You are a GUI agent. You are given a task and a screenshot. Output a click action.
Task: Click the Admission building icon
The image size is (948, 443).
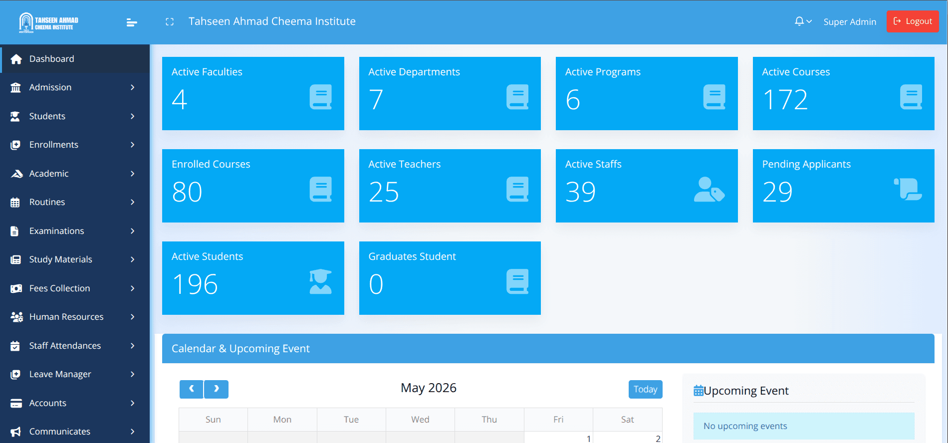click(16, 87)
